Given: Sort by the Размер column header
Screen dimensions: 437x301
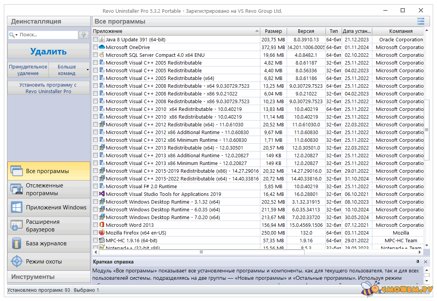Looking at the screenshot, I should point(274,31).
